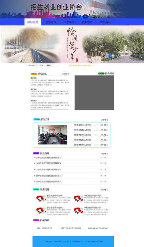The width and height of the screenshot is (144, 247).
Task: Open the 就业创业 navigation item
Action: [x=87, y=22]
